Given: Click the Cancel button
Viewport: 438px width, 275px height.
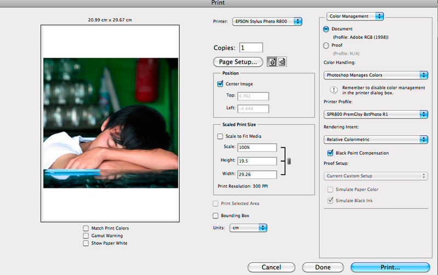Looking at the screenshot, I should coord(271,267).
